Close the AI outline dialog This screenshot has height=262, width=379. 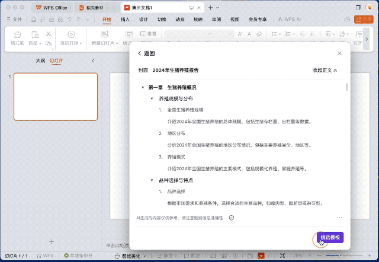click(339, 53)
